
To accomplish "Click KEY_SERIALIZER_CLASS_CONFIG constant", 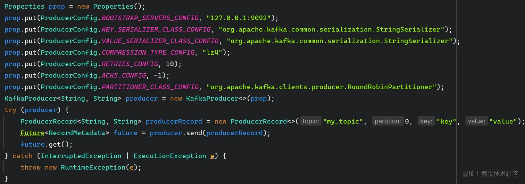I will (x=156, y=29).
